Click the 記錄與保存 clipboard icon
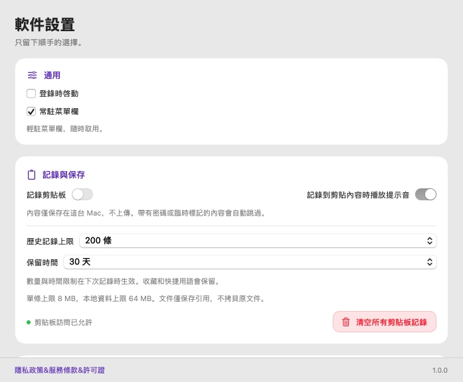463x382 pixels. [x=31, y=174]
